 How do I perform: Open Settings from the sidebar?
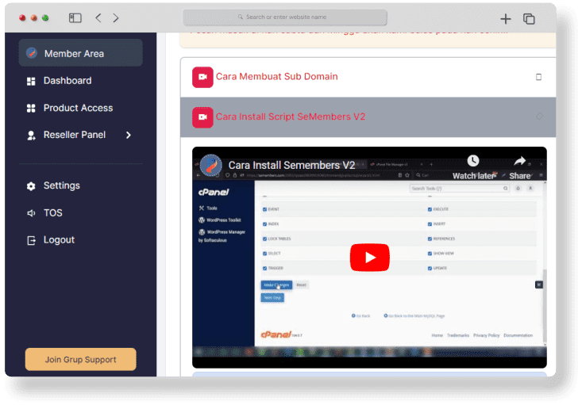click(x=61, y=185)
